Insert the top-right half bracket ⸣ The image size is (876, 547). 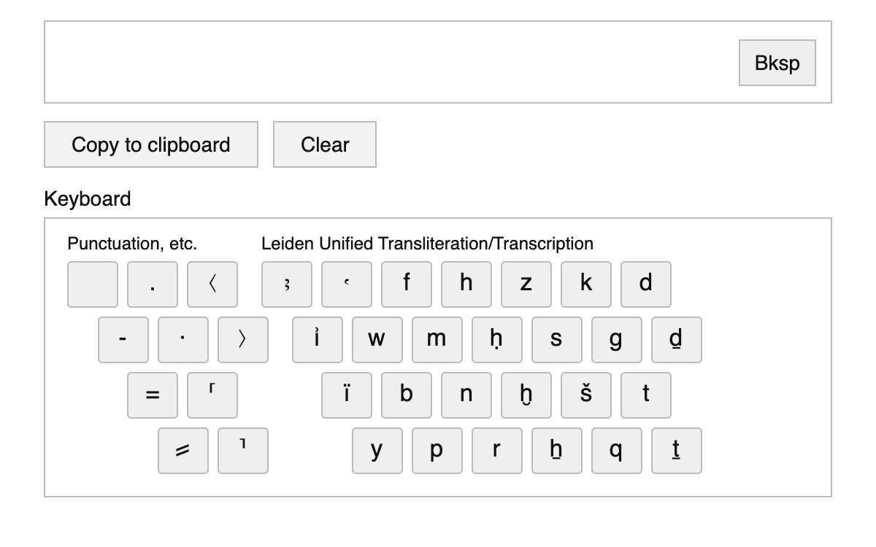click(243, 451)
